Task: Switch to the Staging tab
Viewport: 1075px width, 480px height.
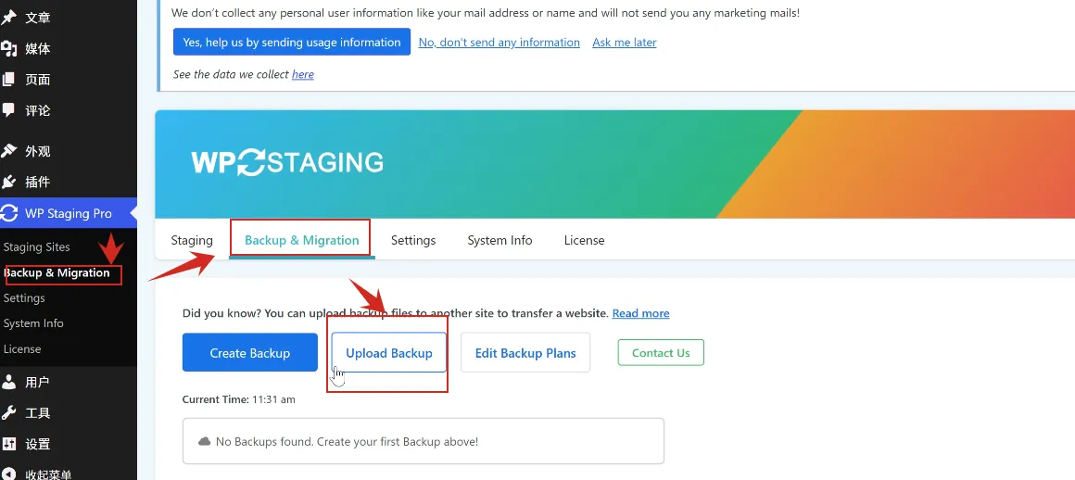Action: tap(192, 240)
